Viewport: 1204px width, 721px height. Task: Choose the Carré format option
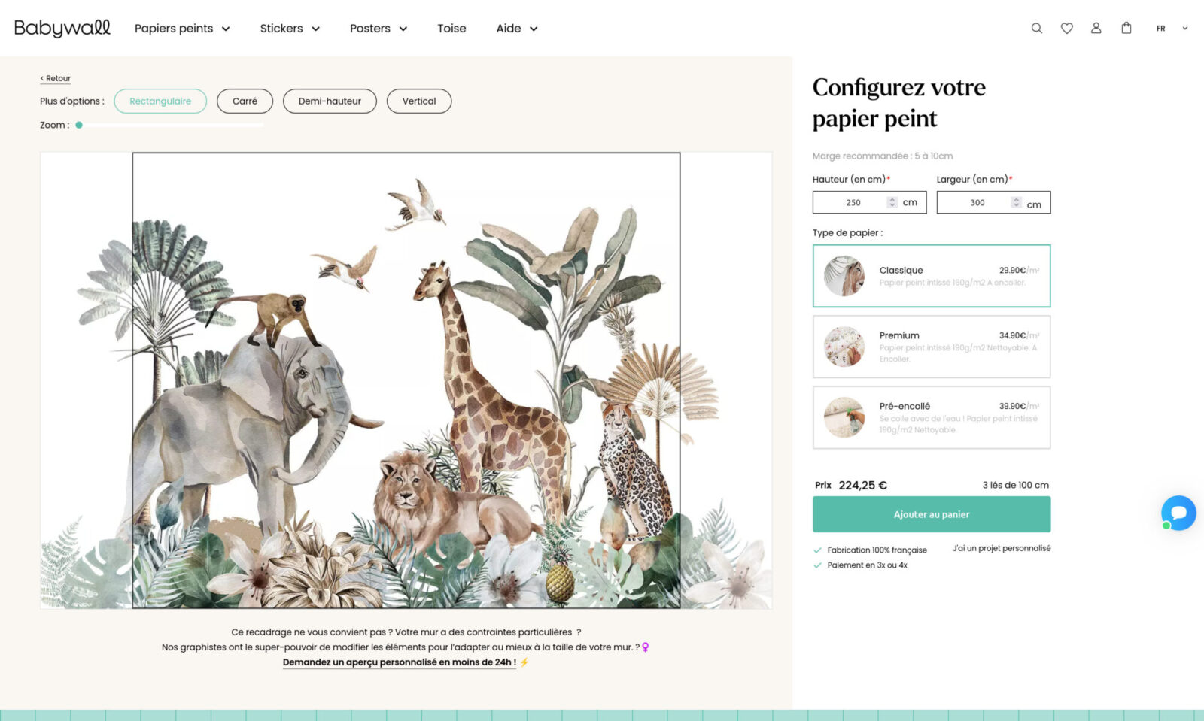[x=245, y=101]
